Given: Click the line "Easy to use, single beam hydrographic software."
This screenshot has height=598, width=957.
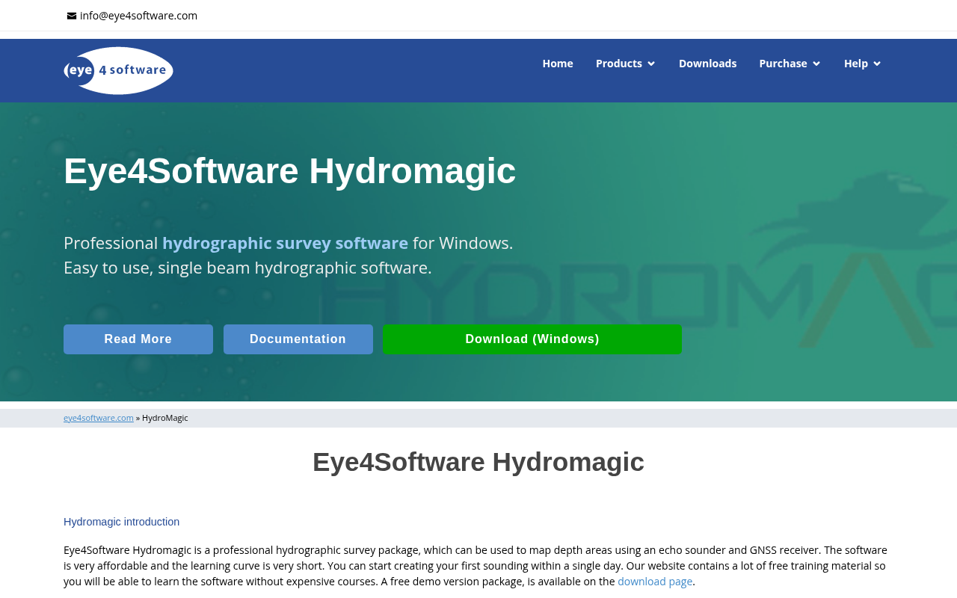Looking at the screenshot, I should (247, 268).
